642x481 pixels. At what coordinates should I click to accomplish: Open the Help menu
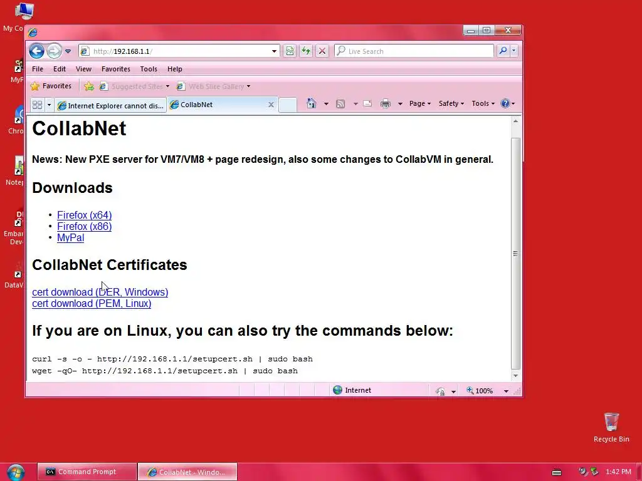[x=175, y=69]
